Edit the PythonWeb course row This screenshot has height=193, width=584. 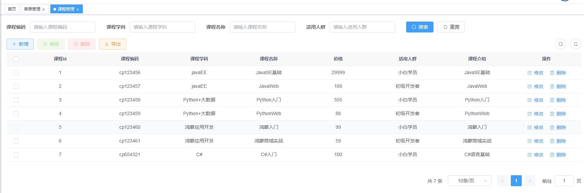click(535, 114)
